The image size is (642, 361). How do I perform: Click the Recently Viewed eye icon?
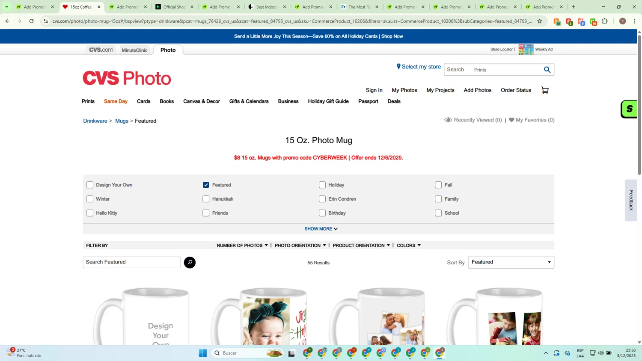pos(448,120)
